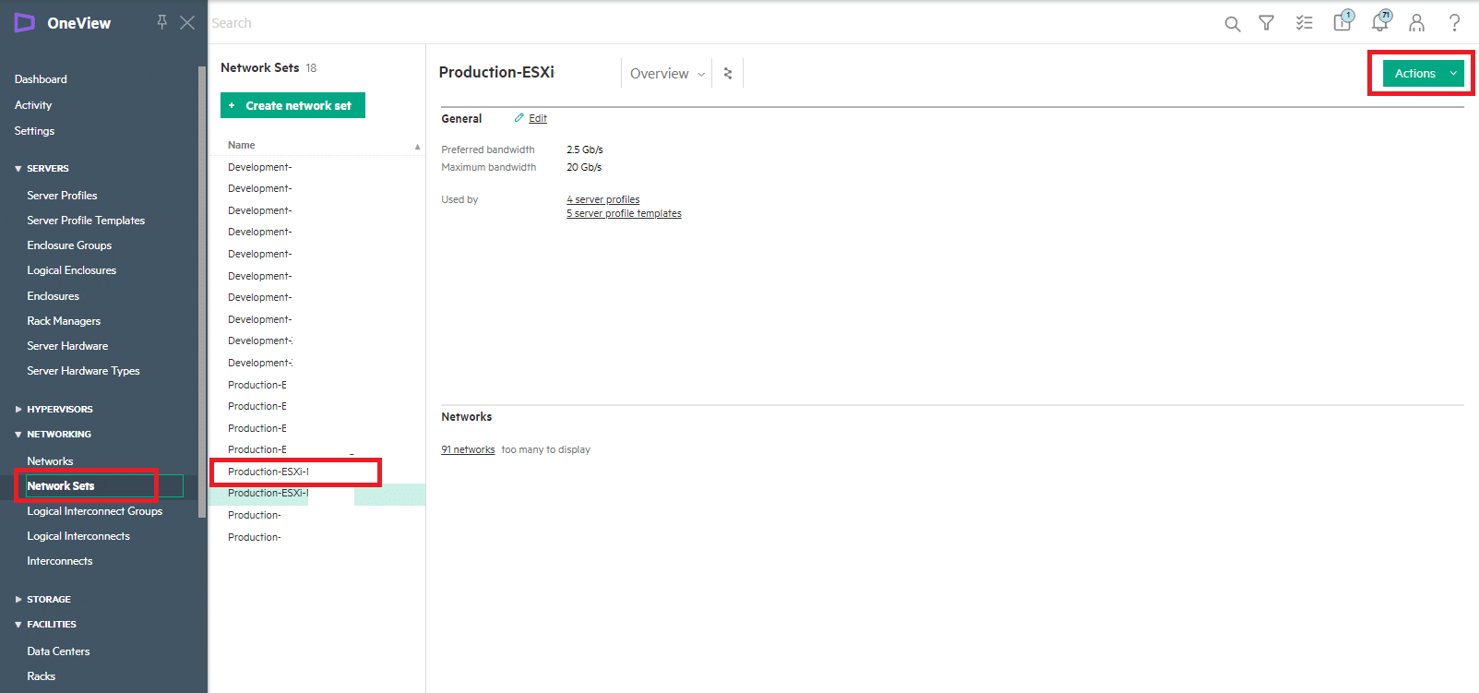Open Rack Managers
The height and width of the screenshot is (693, 1479).
point(64,321)
